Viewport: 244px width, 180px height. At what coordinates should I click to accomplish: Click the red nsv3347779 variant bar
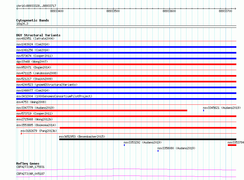[x=102, y=110]
